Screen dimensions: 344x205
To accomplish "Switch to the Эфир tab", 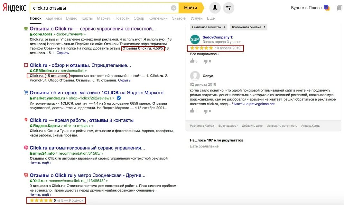I will [x=139, y=18].
